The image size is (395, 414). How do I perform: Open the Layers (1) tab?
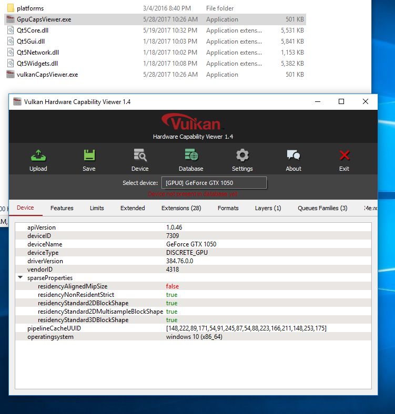tap(268, 208)
